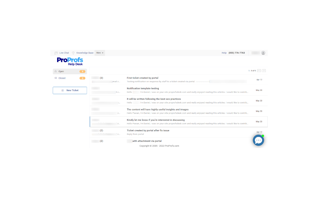Open 'Notification template testing' ticket
The height and width of the screenshot is (198, 318).
(x=143, y=88)
